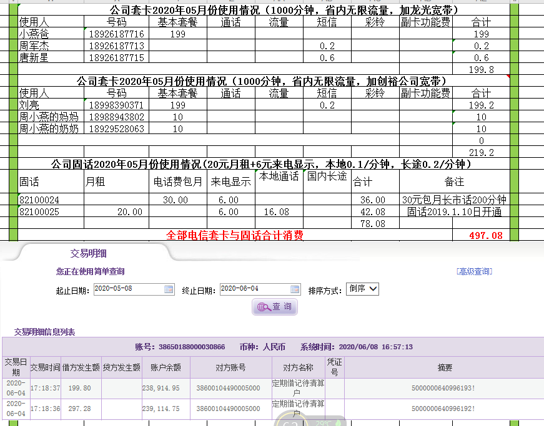Select the red total cell 497.08
This screenshot has width=544, height=426.
[485, 236]
